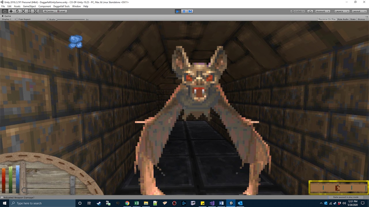Screen dimensions: 369x207
Task: Toggle Local handle rotation button
Action: [61, 11]
